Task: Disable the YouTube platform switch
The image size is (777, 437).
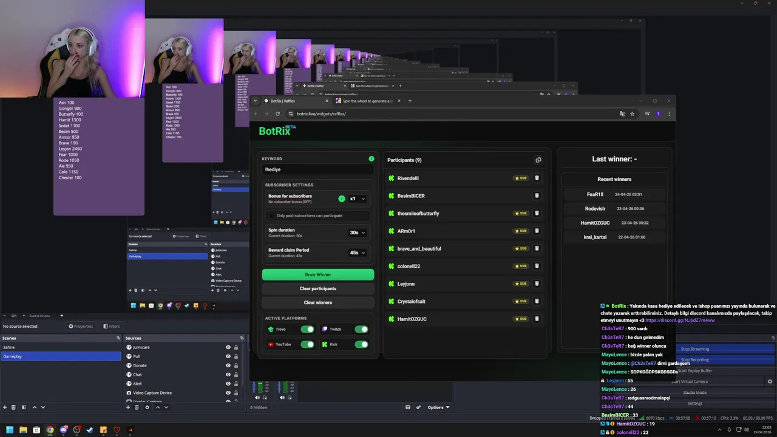Action: point(307,344)
